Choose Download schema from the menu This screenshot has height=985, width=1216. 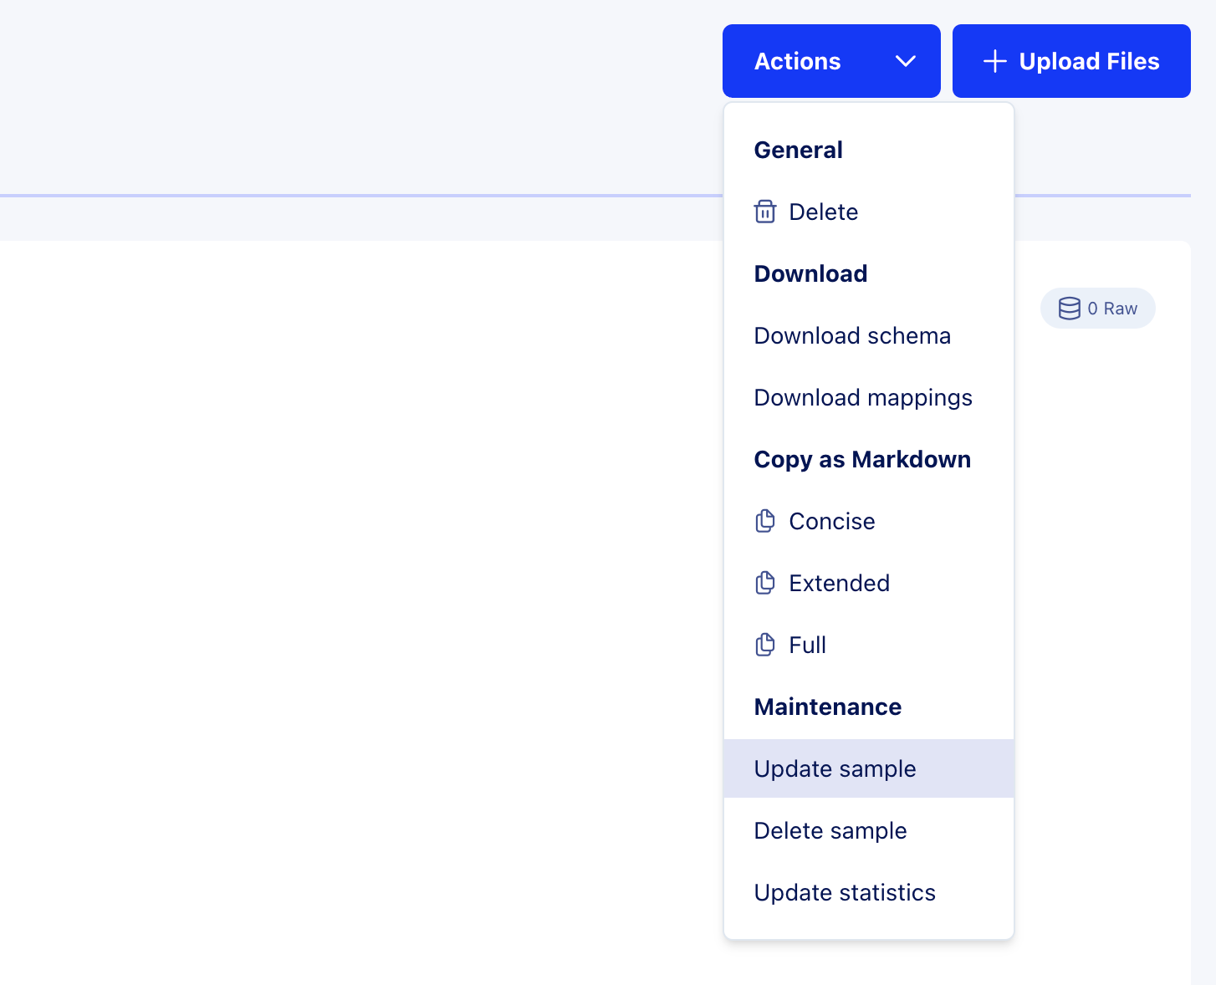click(852, 335)
